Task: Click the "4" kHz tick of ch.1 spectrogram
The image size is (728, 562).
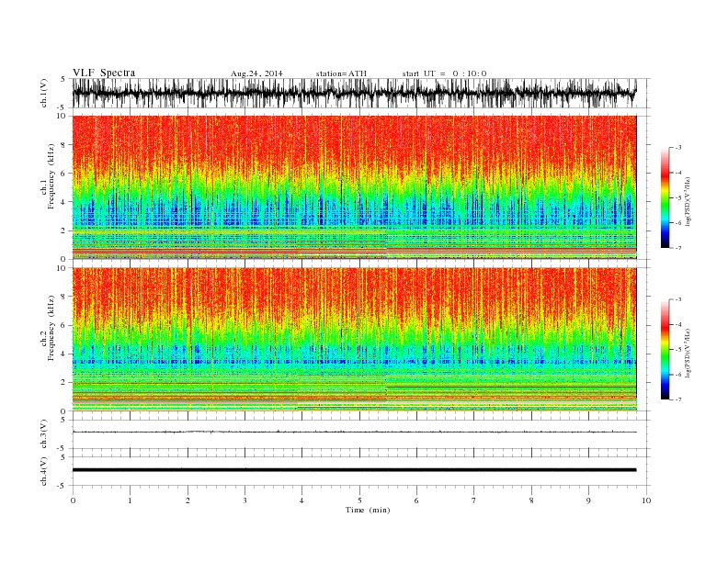Action: click(x=64, y=202)
